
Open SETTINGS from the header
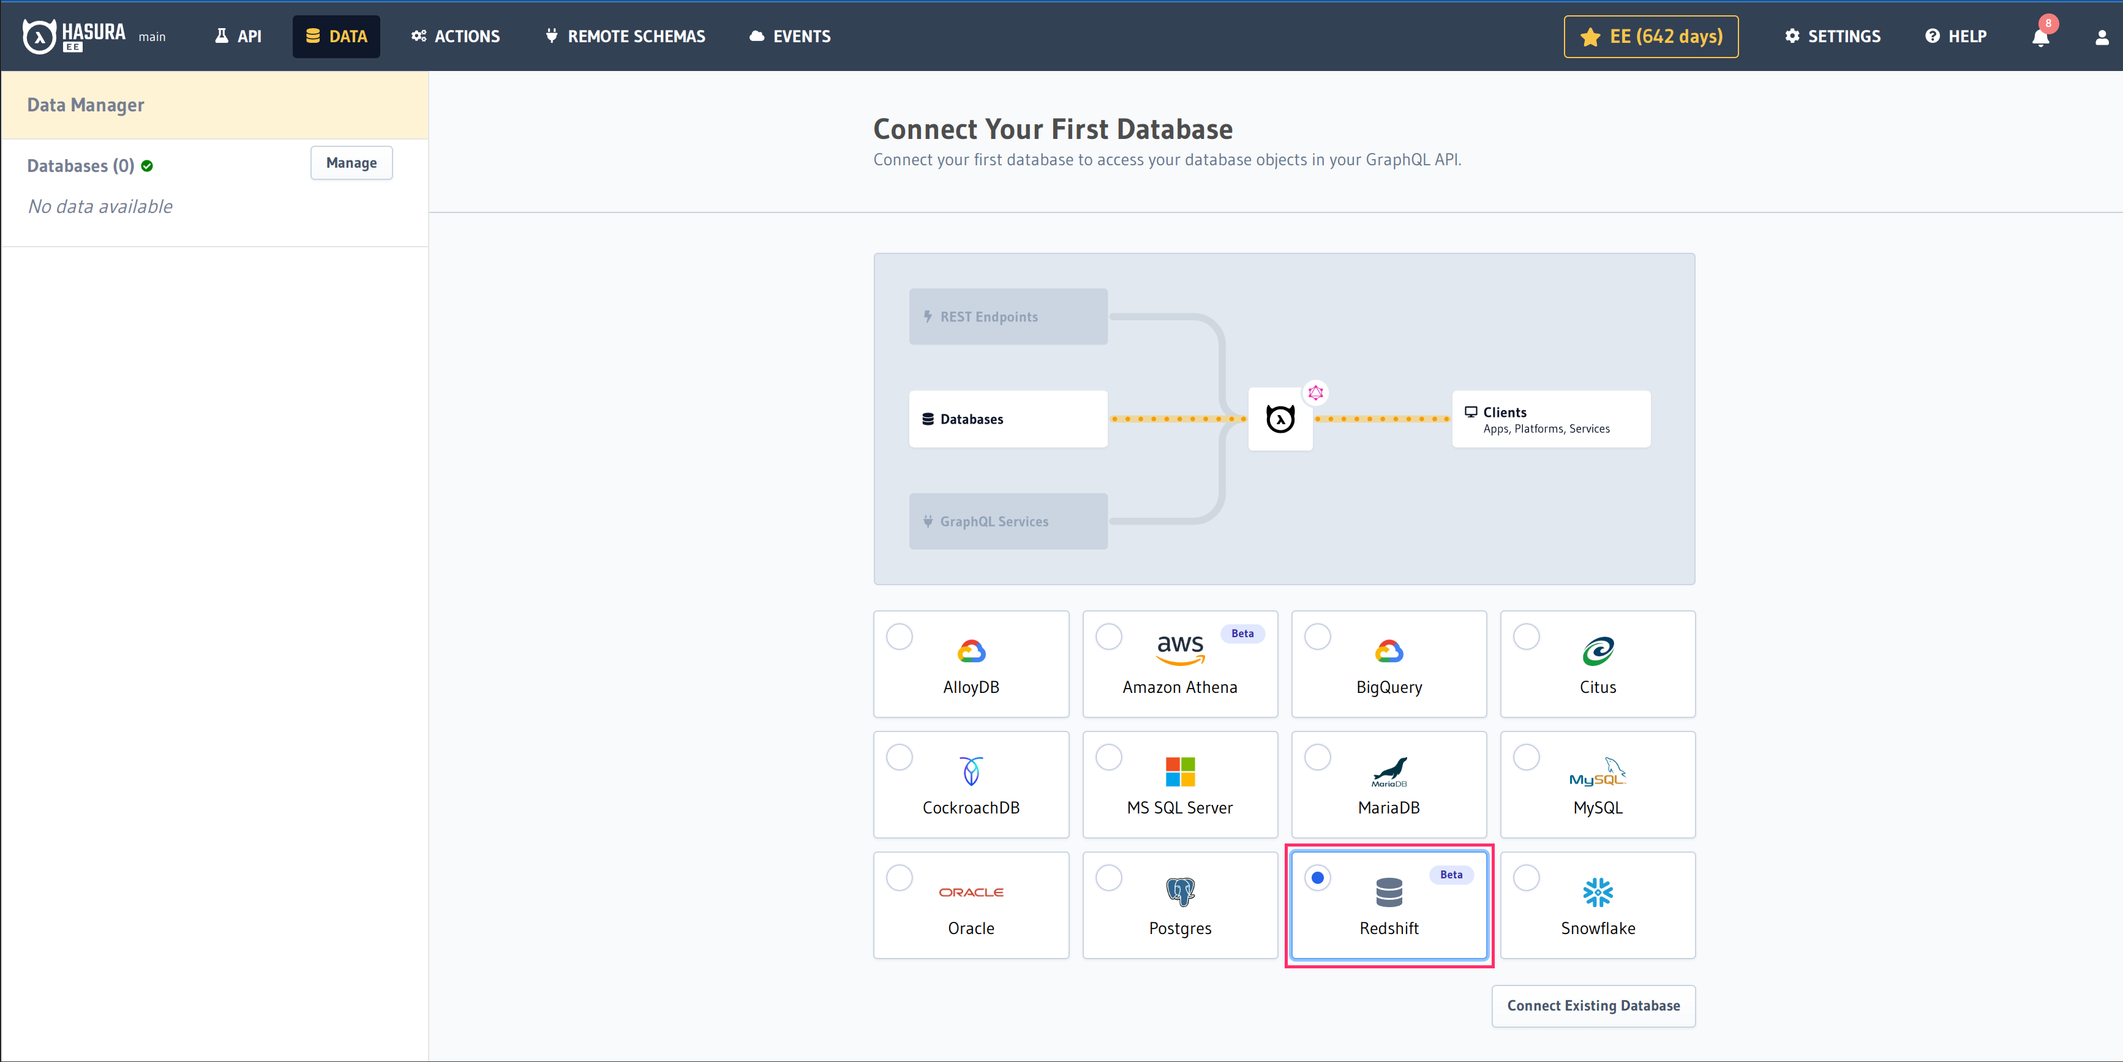[x=1833, y=36]
